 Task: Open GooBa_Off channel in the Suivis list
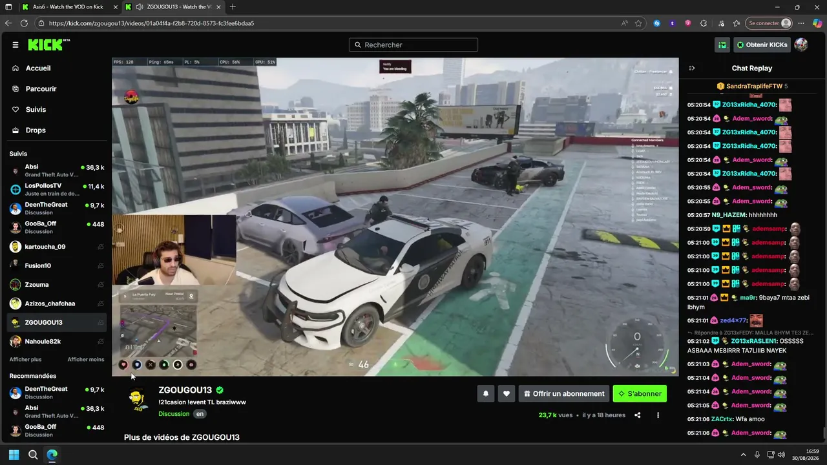58,227
